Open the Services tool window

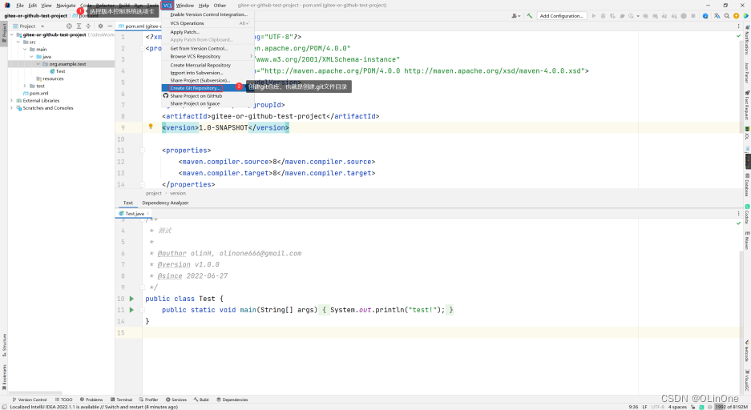[176, 400]
